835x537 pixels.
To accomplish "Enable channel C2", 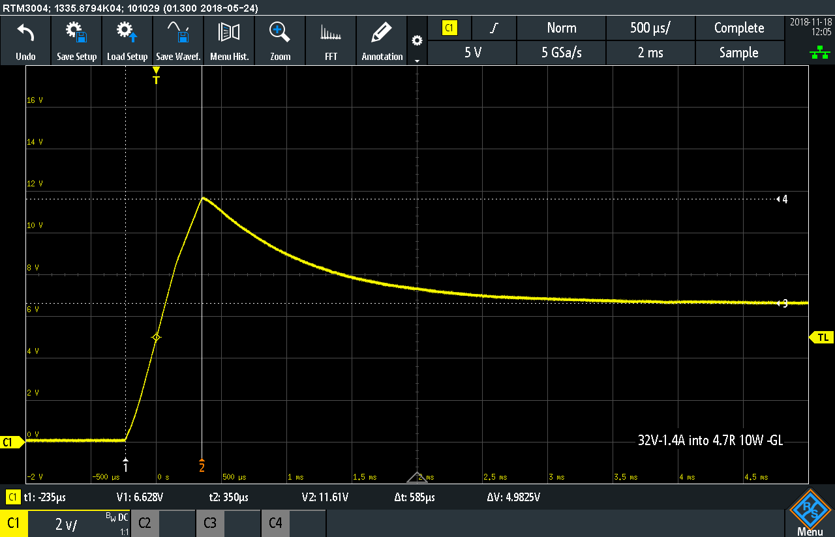I will [145, 523].
